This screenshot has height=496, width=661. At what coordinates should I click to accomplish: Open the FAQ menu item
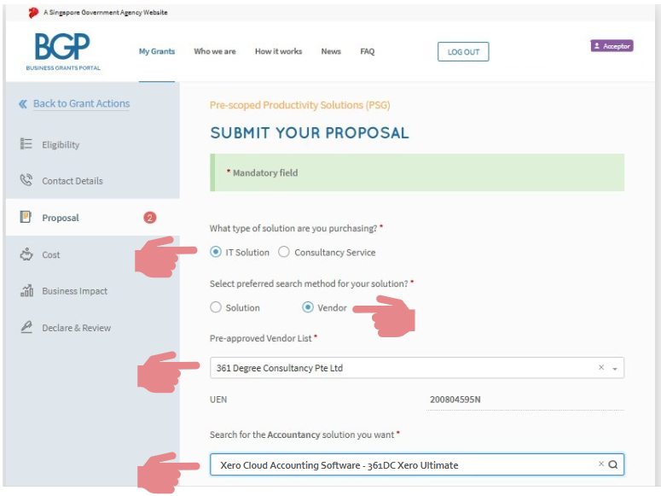click(368, 51)
